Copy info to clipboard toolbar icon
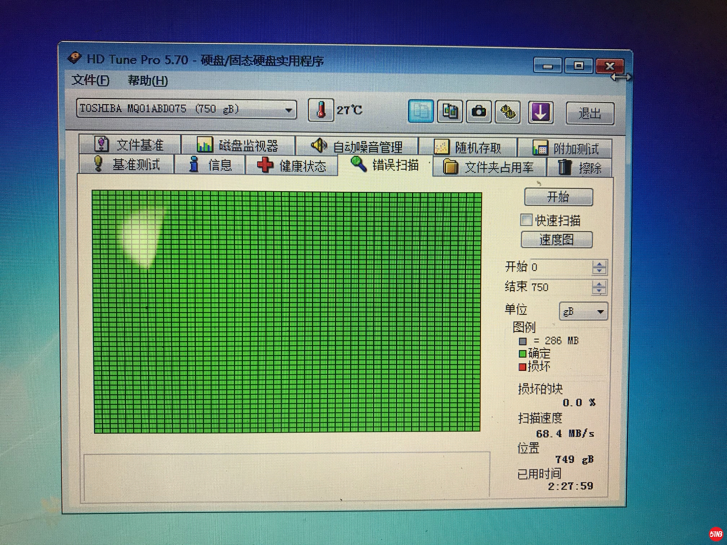The image size is (727, 545). [x=421, y=111]
